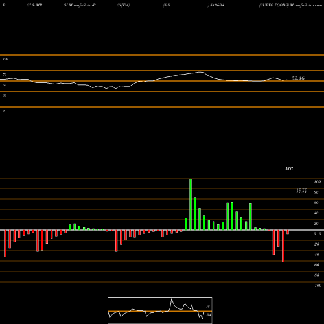
Task: Click the 'SI(TM)' header text
Action: [123, 5]
